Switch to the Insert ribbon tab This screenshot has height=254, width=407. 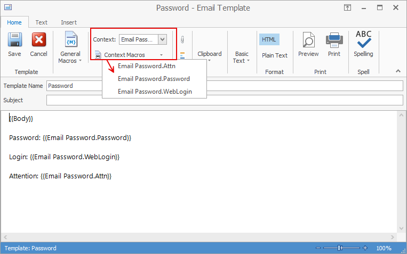(69, 22)
